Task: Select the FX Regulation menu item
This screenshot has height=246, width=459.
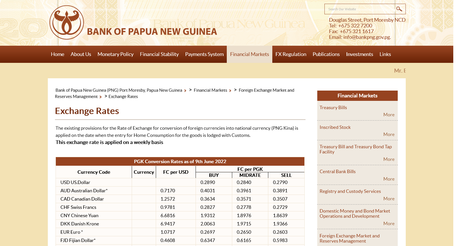Action: (x=291, y=54)
